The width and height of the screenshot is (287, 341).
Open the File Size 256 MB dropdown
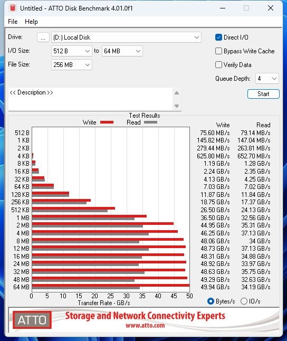[x=72, y=65]
